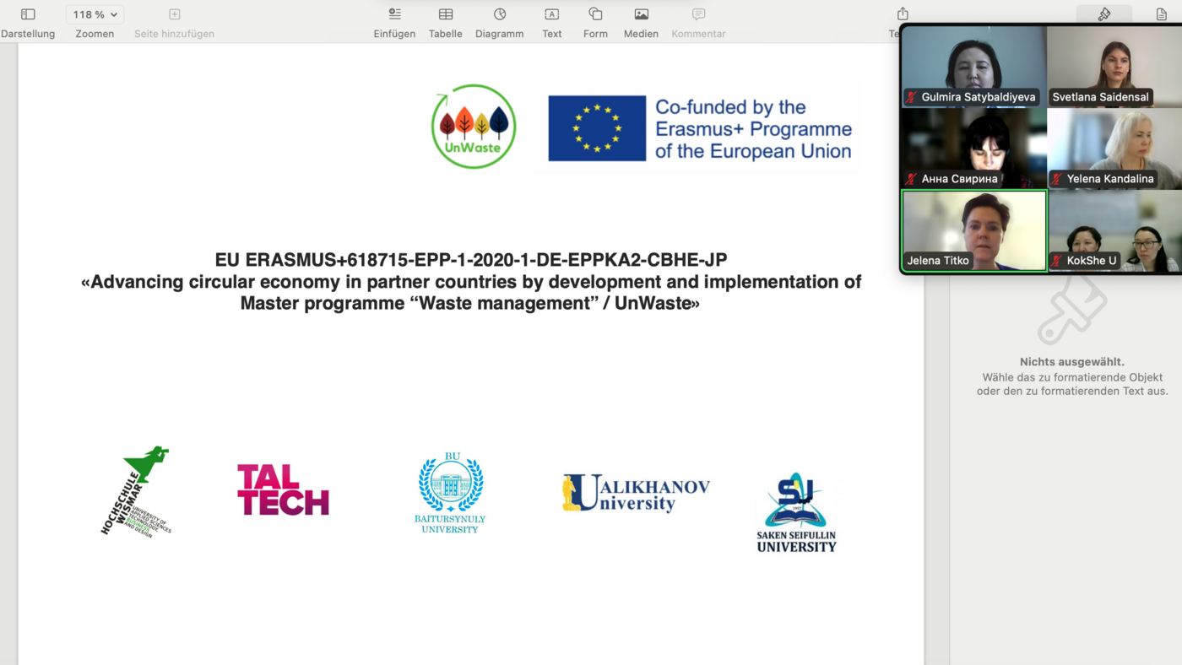Screen dimensions: 1182x665
Task: Select Jelena Titko video tile
Action: 974,230
